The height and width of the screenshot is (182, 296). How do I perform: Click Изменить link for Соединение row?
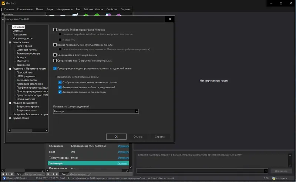point(123,146)
